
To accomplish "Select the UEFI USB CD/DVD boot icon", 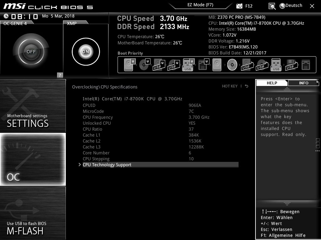I will coord(174,65).
